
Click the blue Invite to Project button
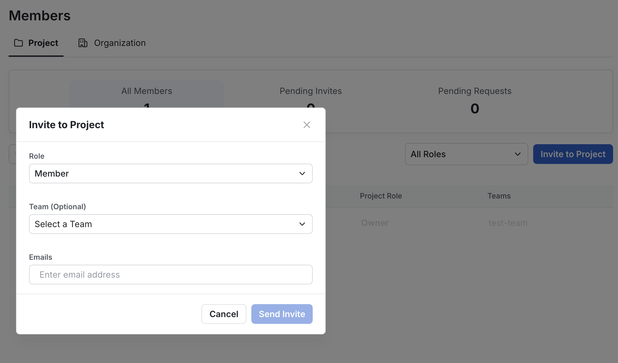point(573,154)
